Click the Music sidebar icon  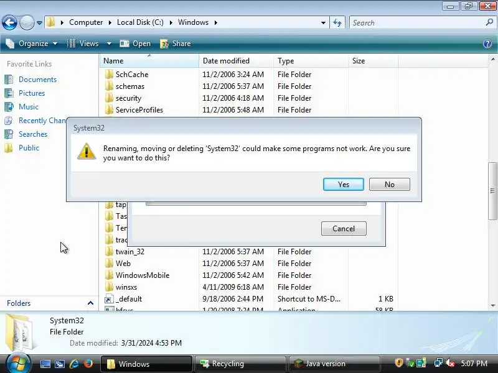pos(9,106)
